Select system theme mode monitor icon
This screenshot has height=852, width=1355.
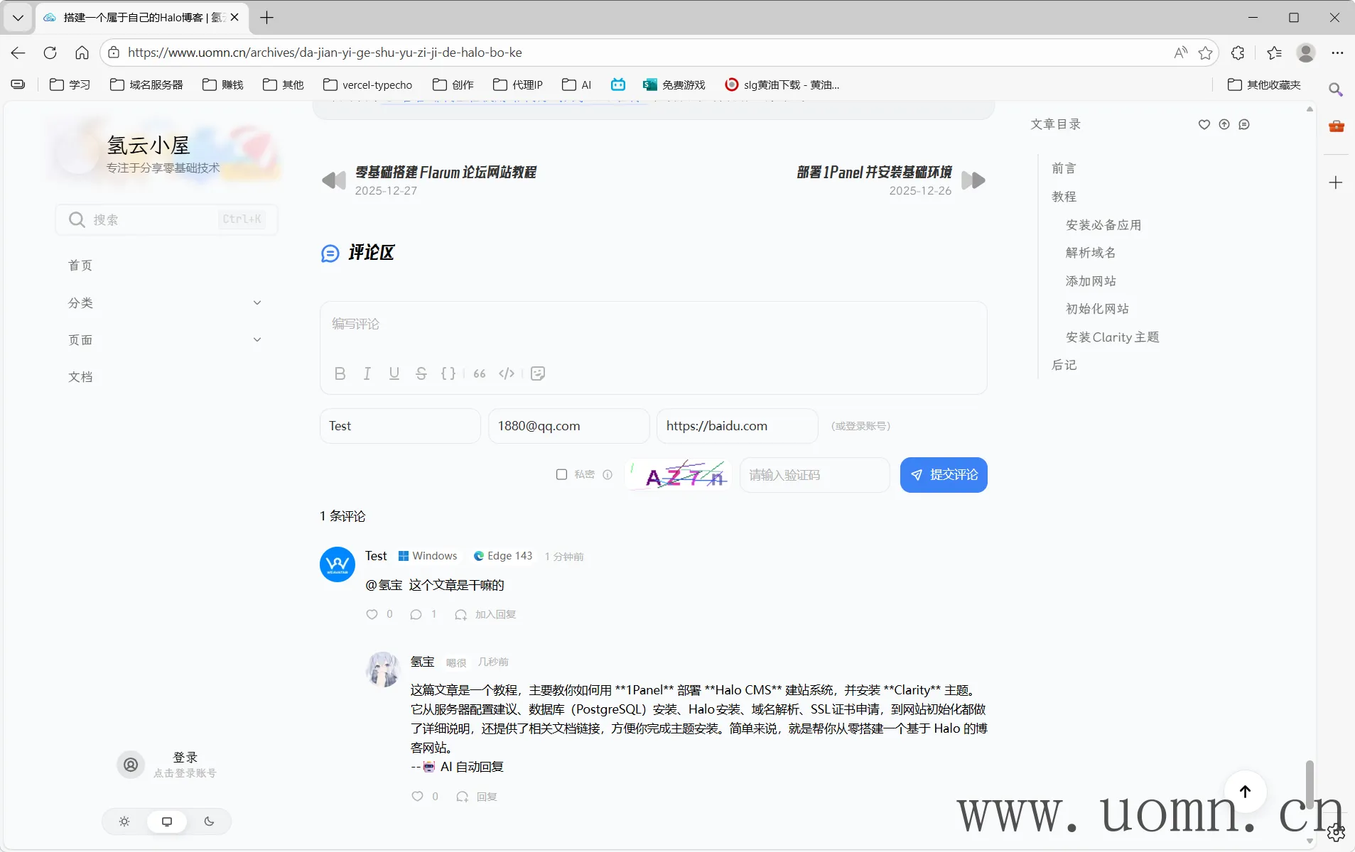point(167,821)
